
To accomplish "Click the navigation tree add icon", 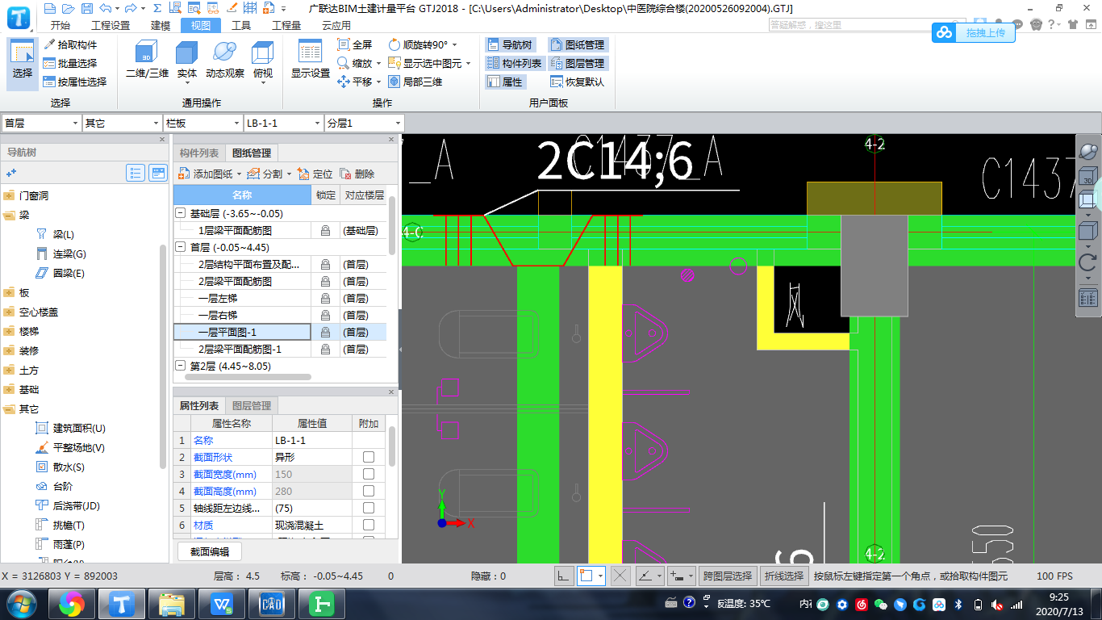I will pos(11,173).
